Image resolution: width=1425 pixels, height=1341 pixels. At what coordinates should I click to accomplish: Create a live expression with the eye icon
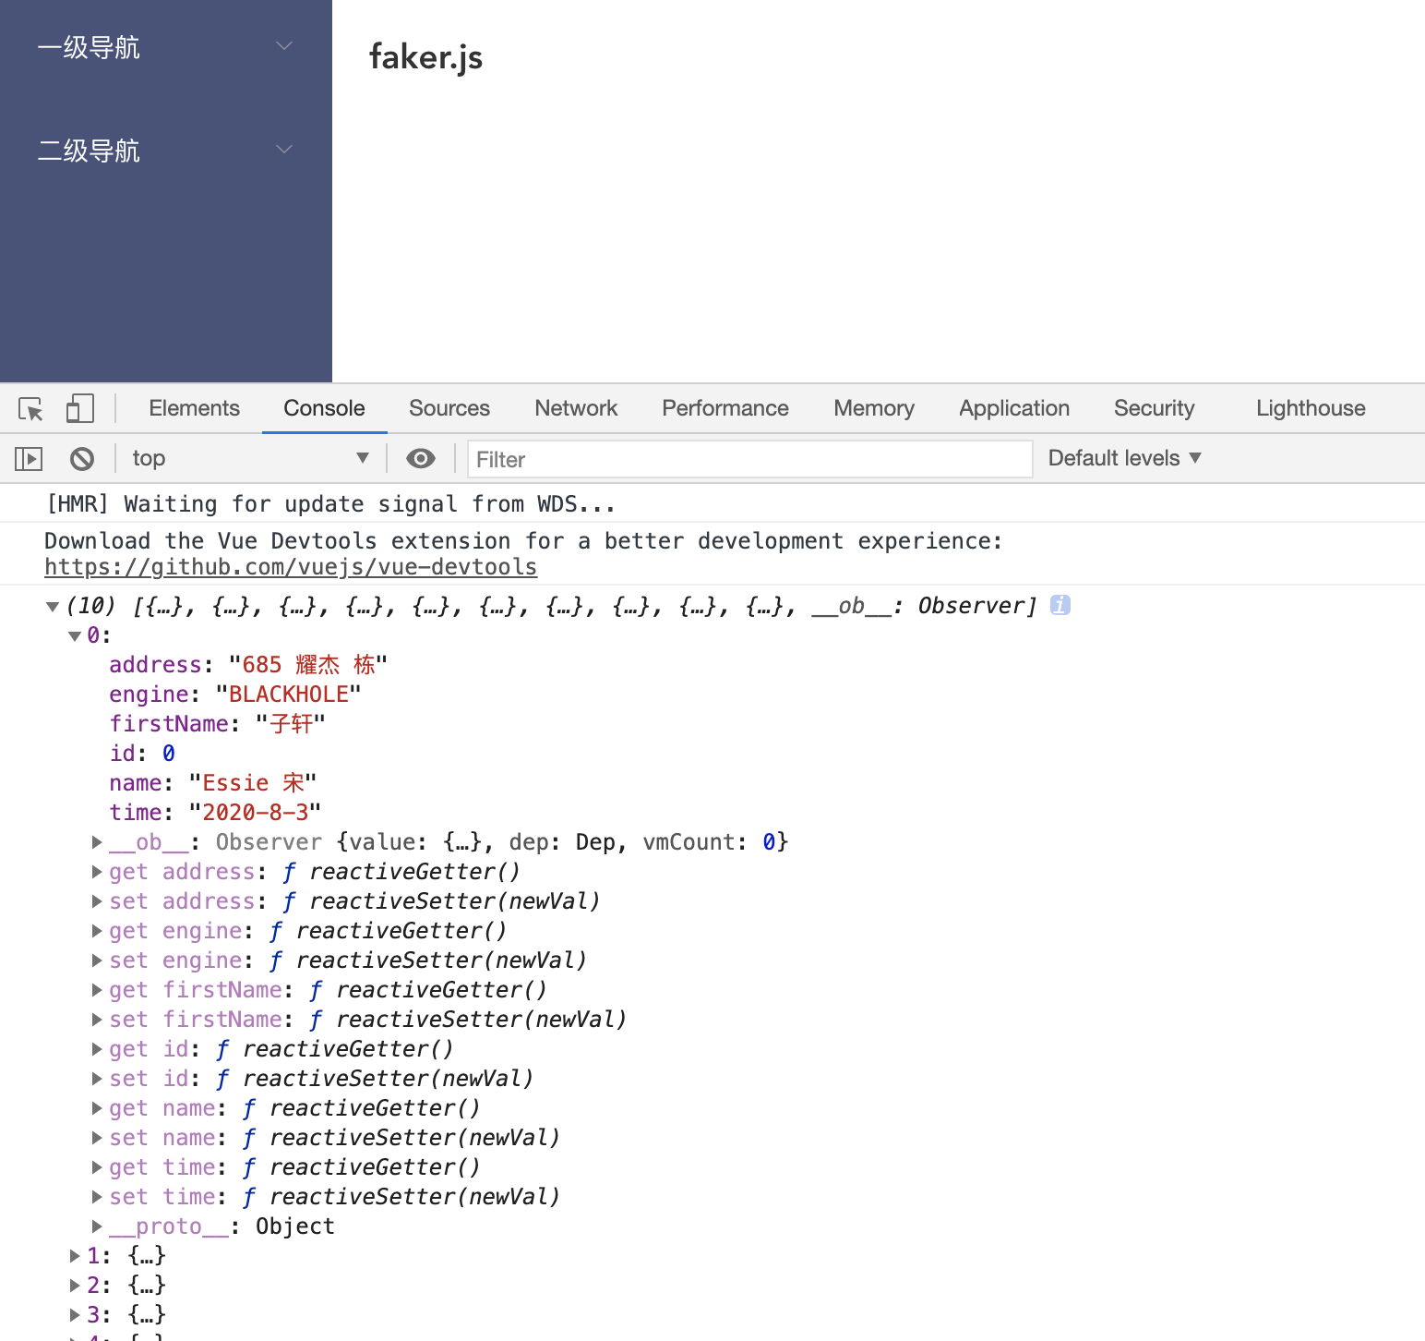pyautogui.click(x=421, y=458)
